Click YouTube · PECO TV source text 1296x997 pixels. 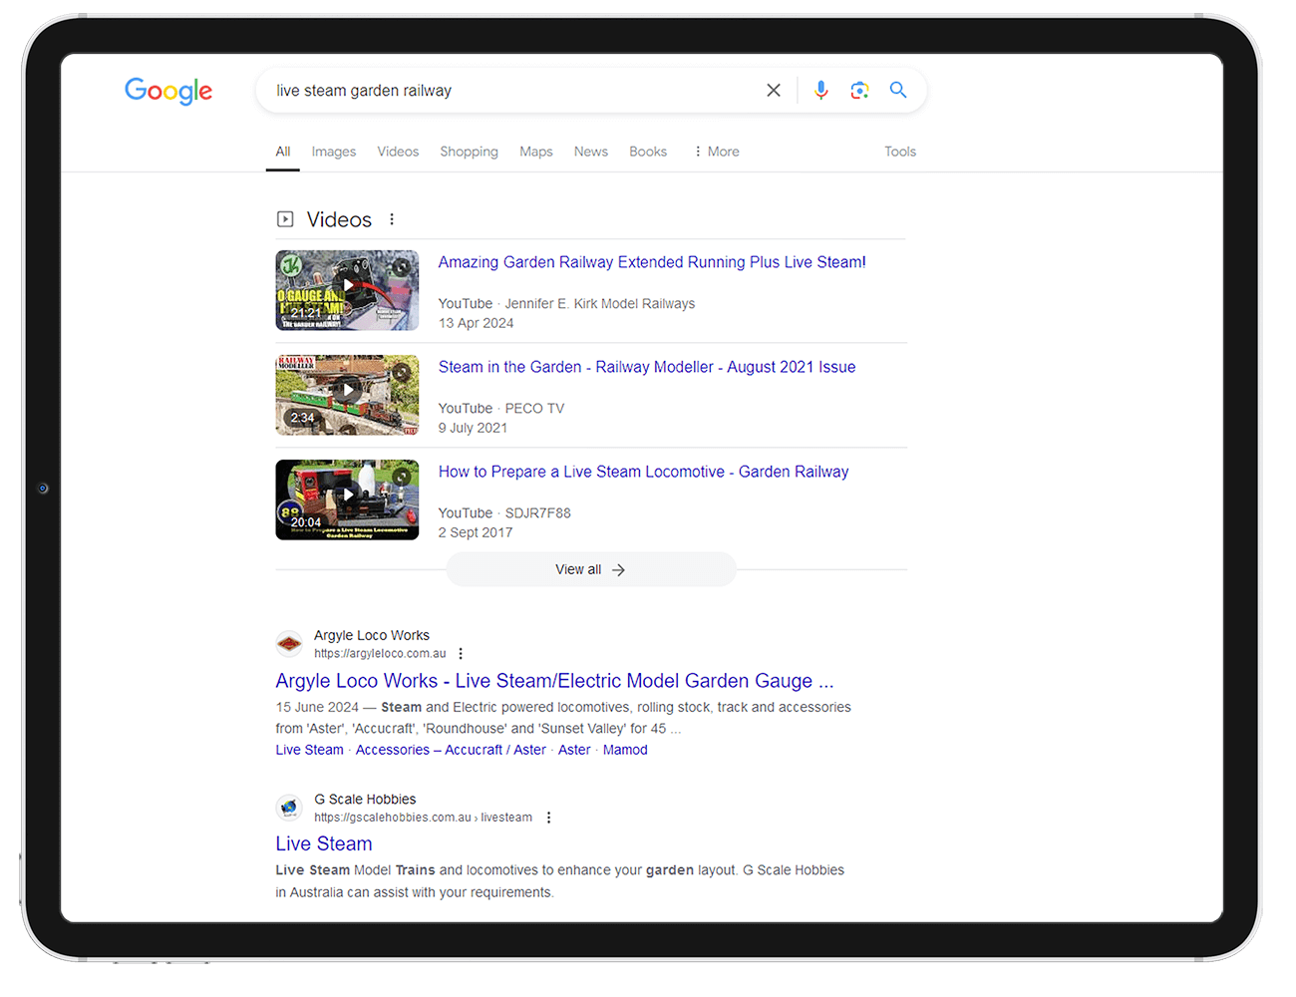pos(501,408)
